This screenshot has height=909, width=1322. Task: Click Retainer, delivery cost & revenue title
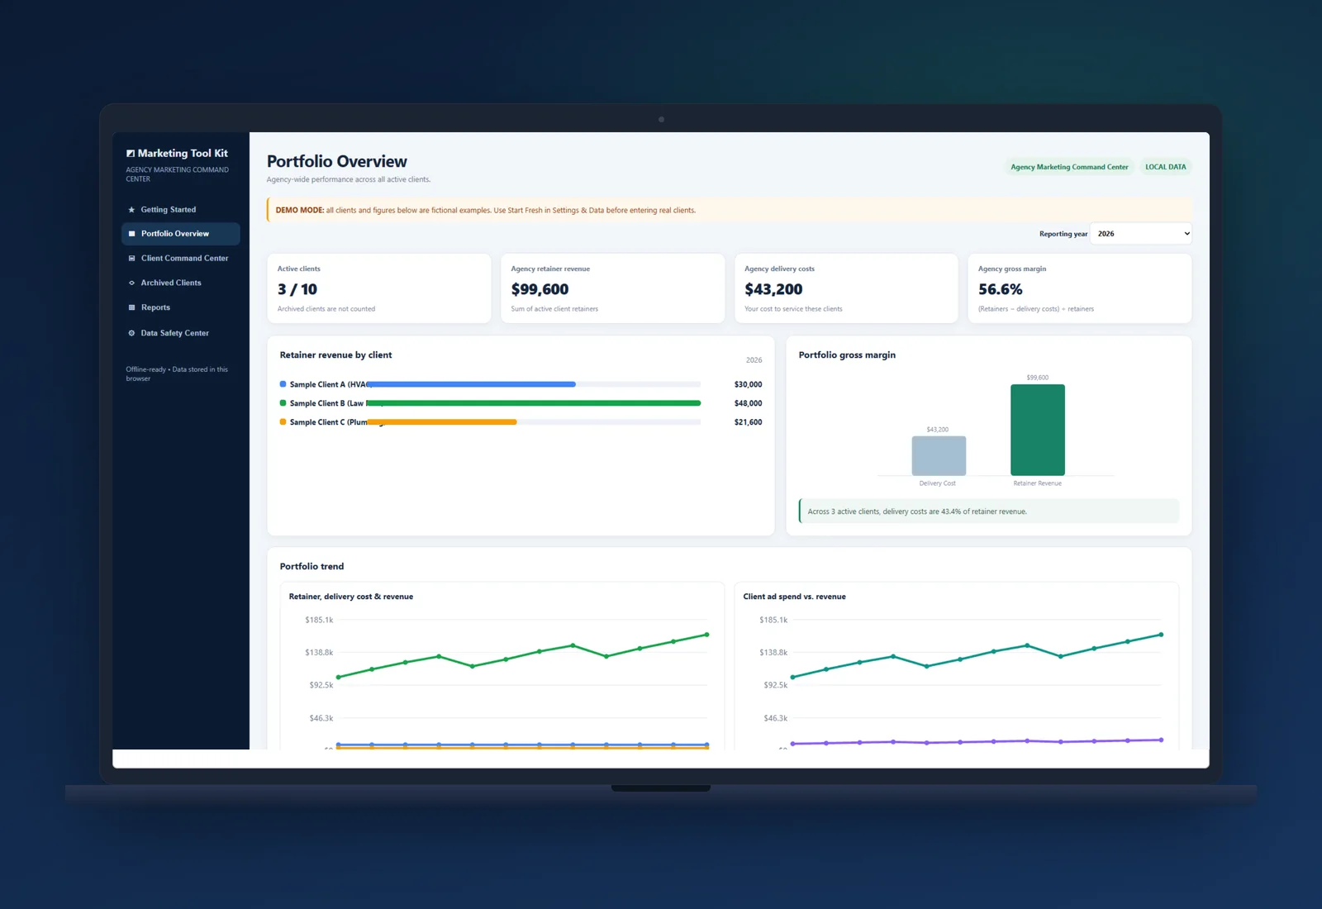pos(351,597)
